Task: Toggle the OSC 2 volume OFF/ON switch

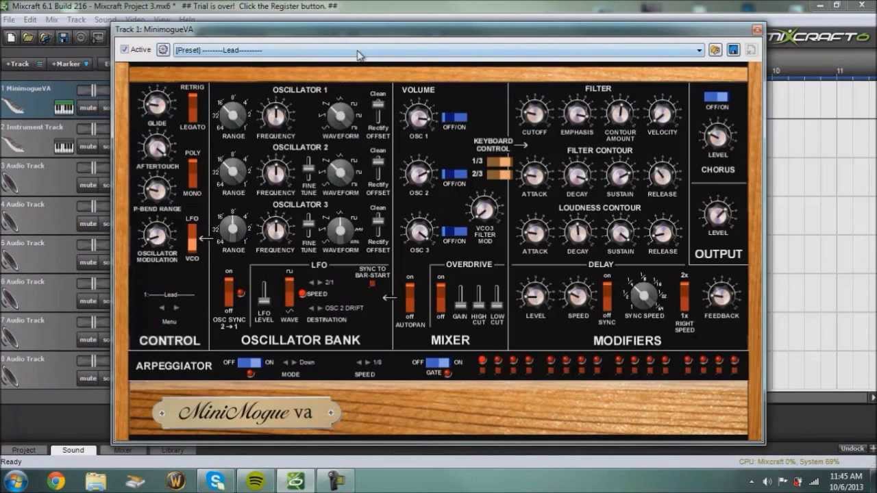Action: [454, 174]
